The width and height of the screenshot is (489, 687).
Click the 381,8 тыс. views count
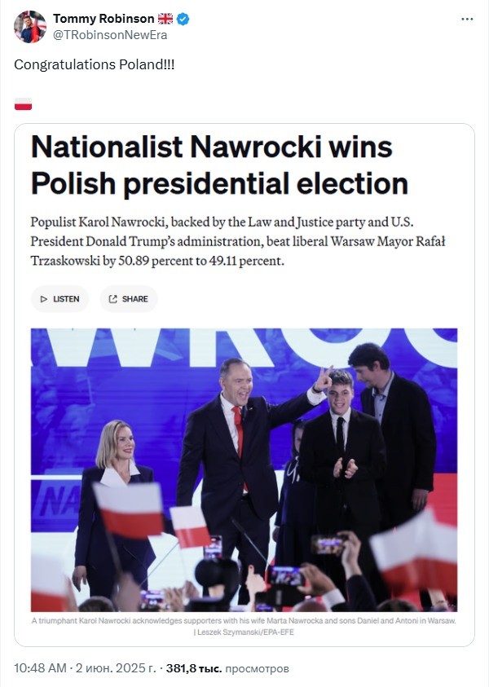click(194, 668)
